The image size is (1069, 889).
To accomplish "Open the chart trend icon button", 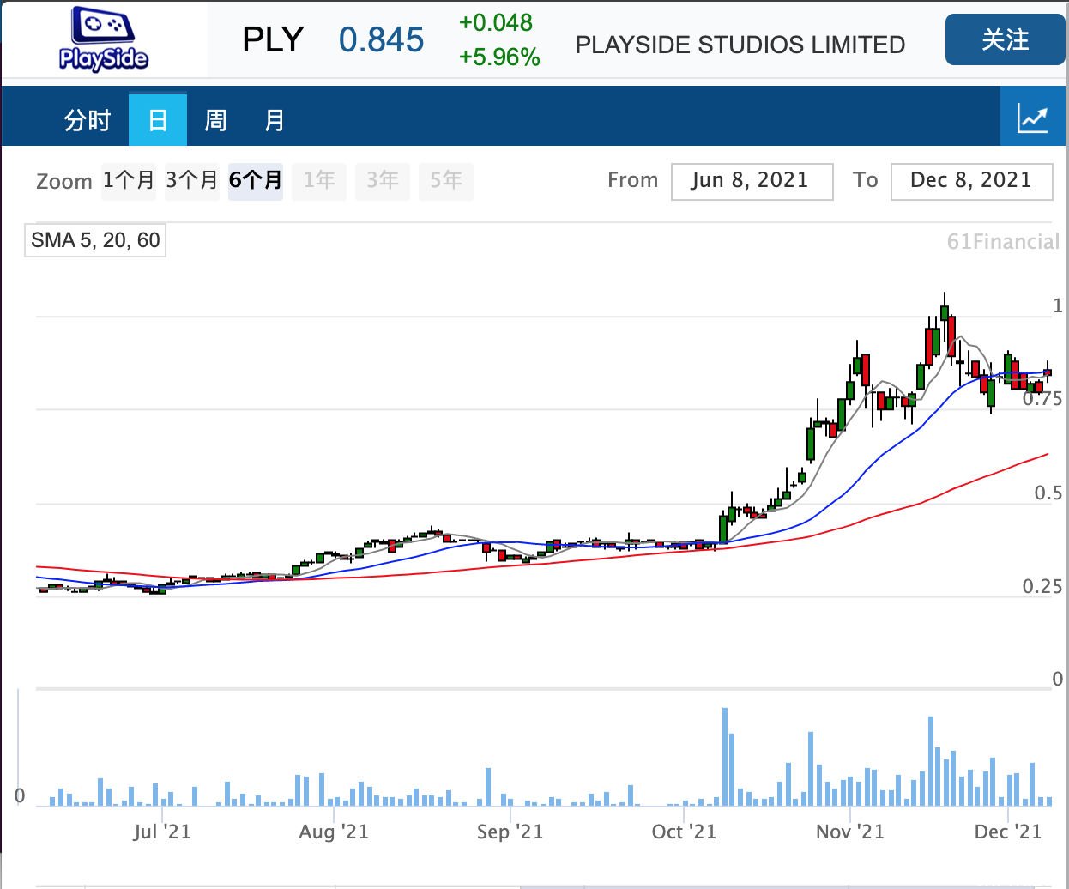I will click(1033, 118).
